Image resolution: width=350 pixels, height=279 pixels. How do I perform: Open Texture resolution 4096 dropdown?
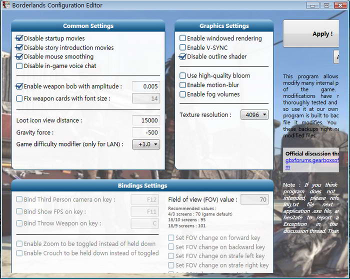tap(254, 114)
